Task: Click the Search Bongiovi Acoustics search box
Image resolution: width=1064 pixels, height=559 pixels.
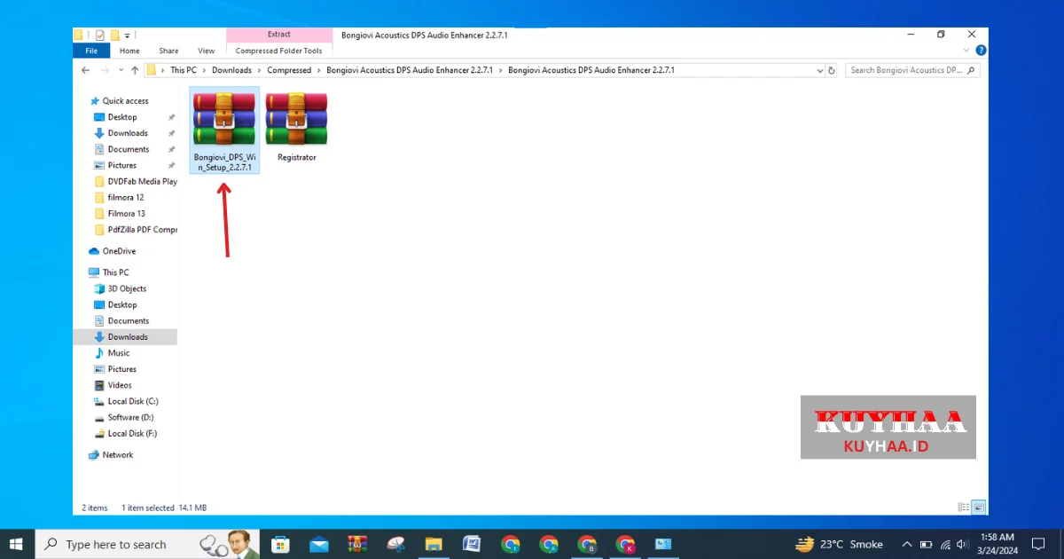Action: (x=904, y=70)
